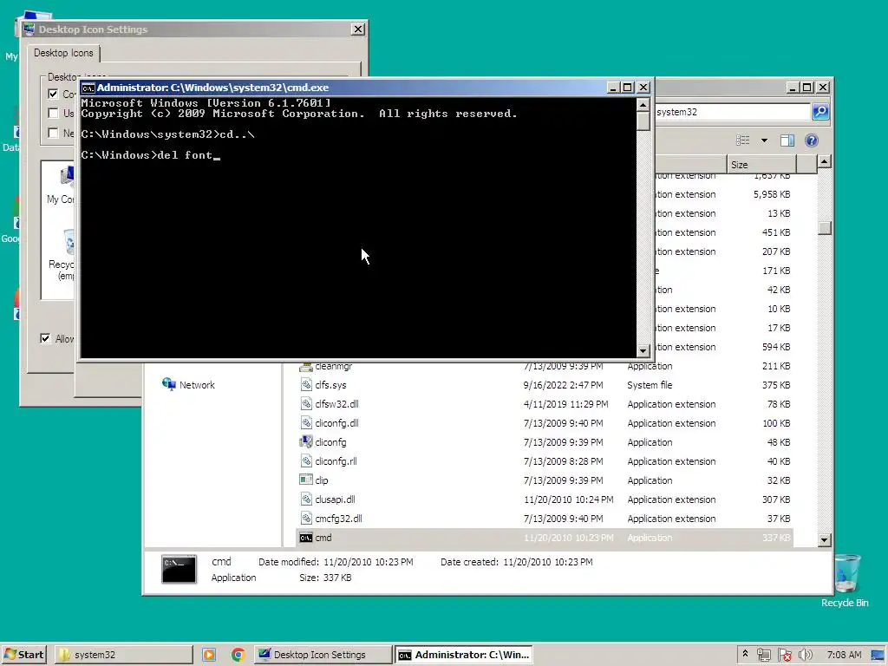Click the cmd window scroll up arrow
This screenshot has height=666, width=888.
pyautogui.click(x=643, y=105)
